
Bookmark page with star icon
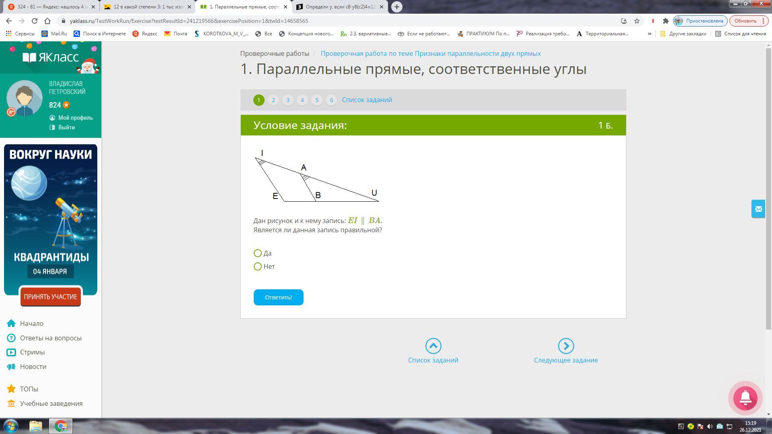coord(637,21)
